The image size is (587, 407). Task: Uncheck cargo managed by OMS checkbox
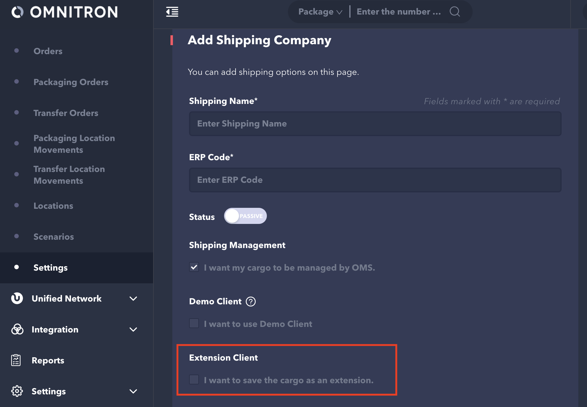[194, 267]
